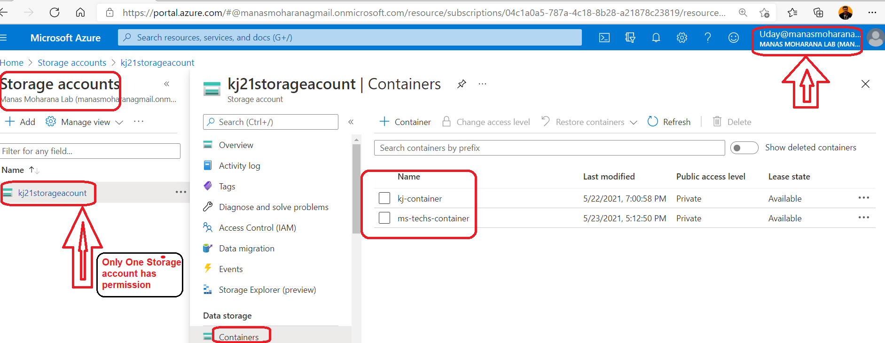
Task: Open the Uday account directory menu
Action: tap(810, 39)
